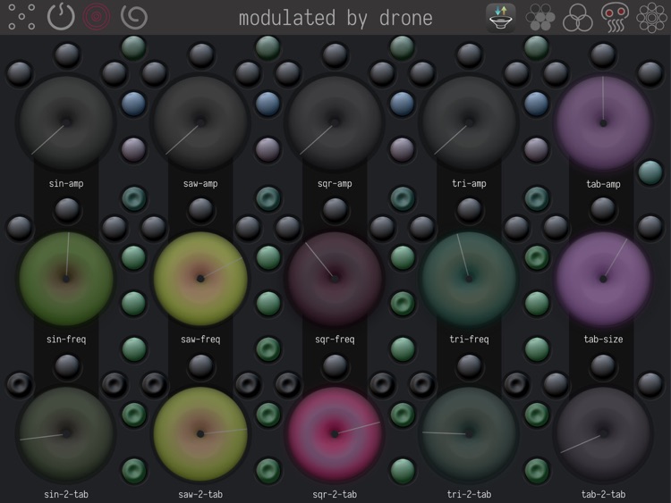Click the sqr-2-tab label
671x503 pixels.
tap(335, 494)
